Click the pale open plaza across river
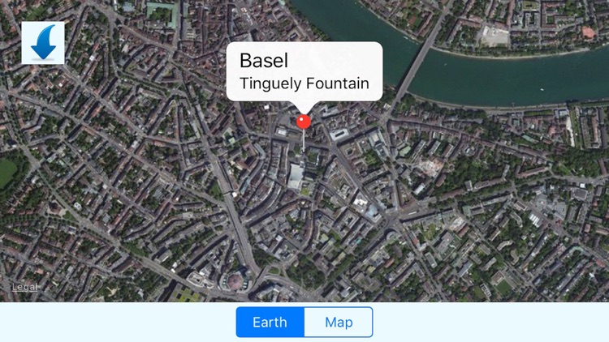 495,36
